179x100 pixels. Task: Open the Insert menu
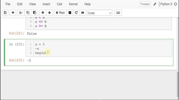(x=46, y=4)
